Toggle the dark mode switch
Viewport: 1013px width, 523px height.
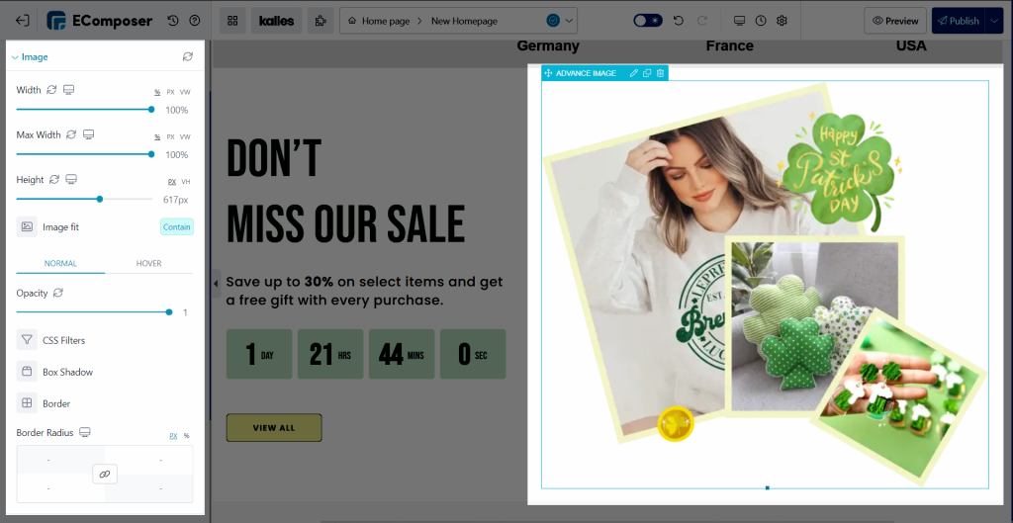(647, 21)
